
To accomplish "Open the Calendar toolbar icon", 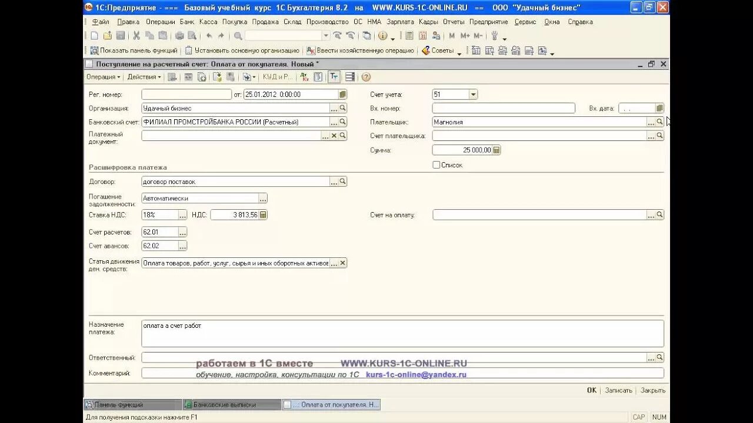I will tap(422, 36).
